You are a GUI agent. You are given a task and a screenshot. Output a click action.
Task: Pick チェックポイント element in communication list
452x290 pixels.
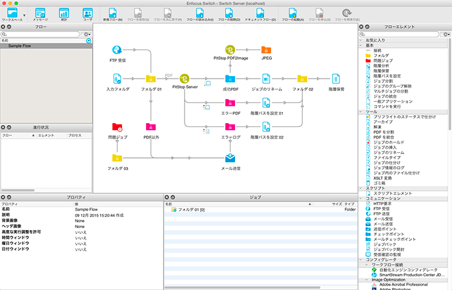389,234
